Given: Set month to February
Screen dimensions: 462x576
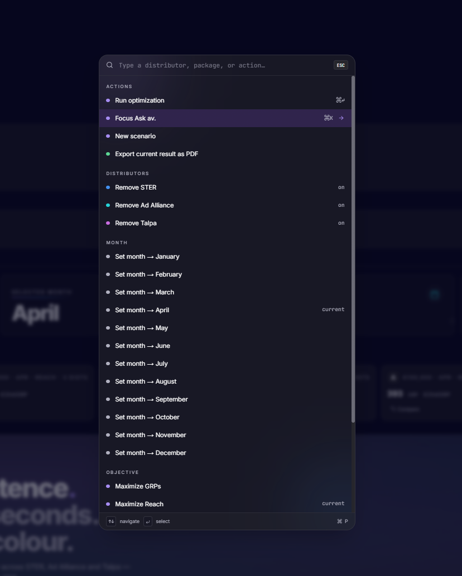Looking at the screenshot, I should click(225, 274).
